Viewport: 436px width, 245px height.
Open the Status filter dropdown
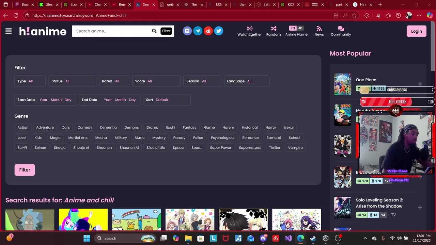72,81
